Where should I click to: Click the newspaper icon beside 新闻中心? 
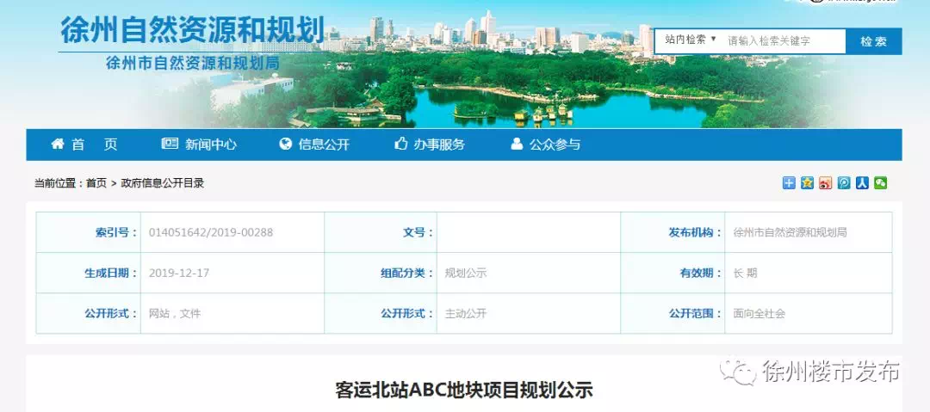[x=170, y=144]
